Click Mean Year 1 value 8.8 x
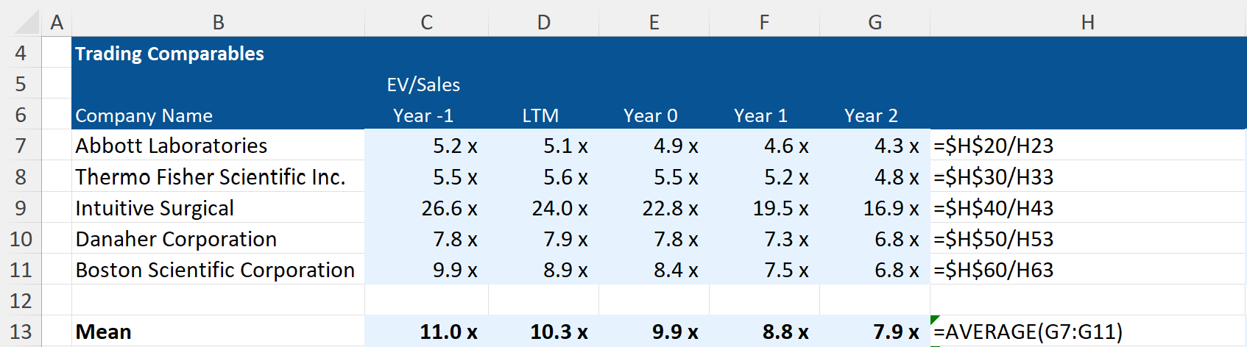Image resolution: width=1247 pixels, height=347 pixels. 764,332
